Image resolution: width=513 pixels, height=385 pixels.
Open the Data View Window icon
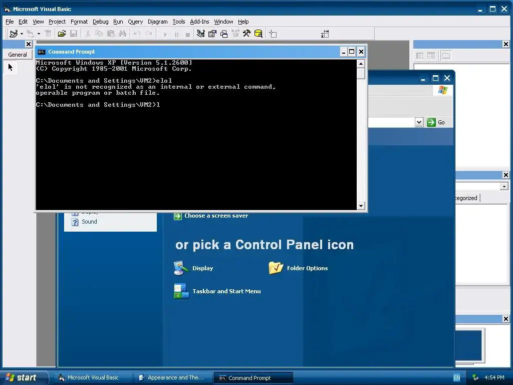pyautogui.click(x=259, y=34)
